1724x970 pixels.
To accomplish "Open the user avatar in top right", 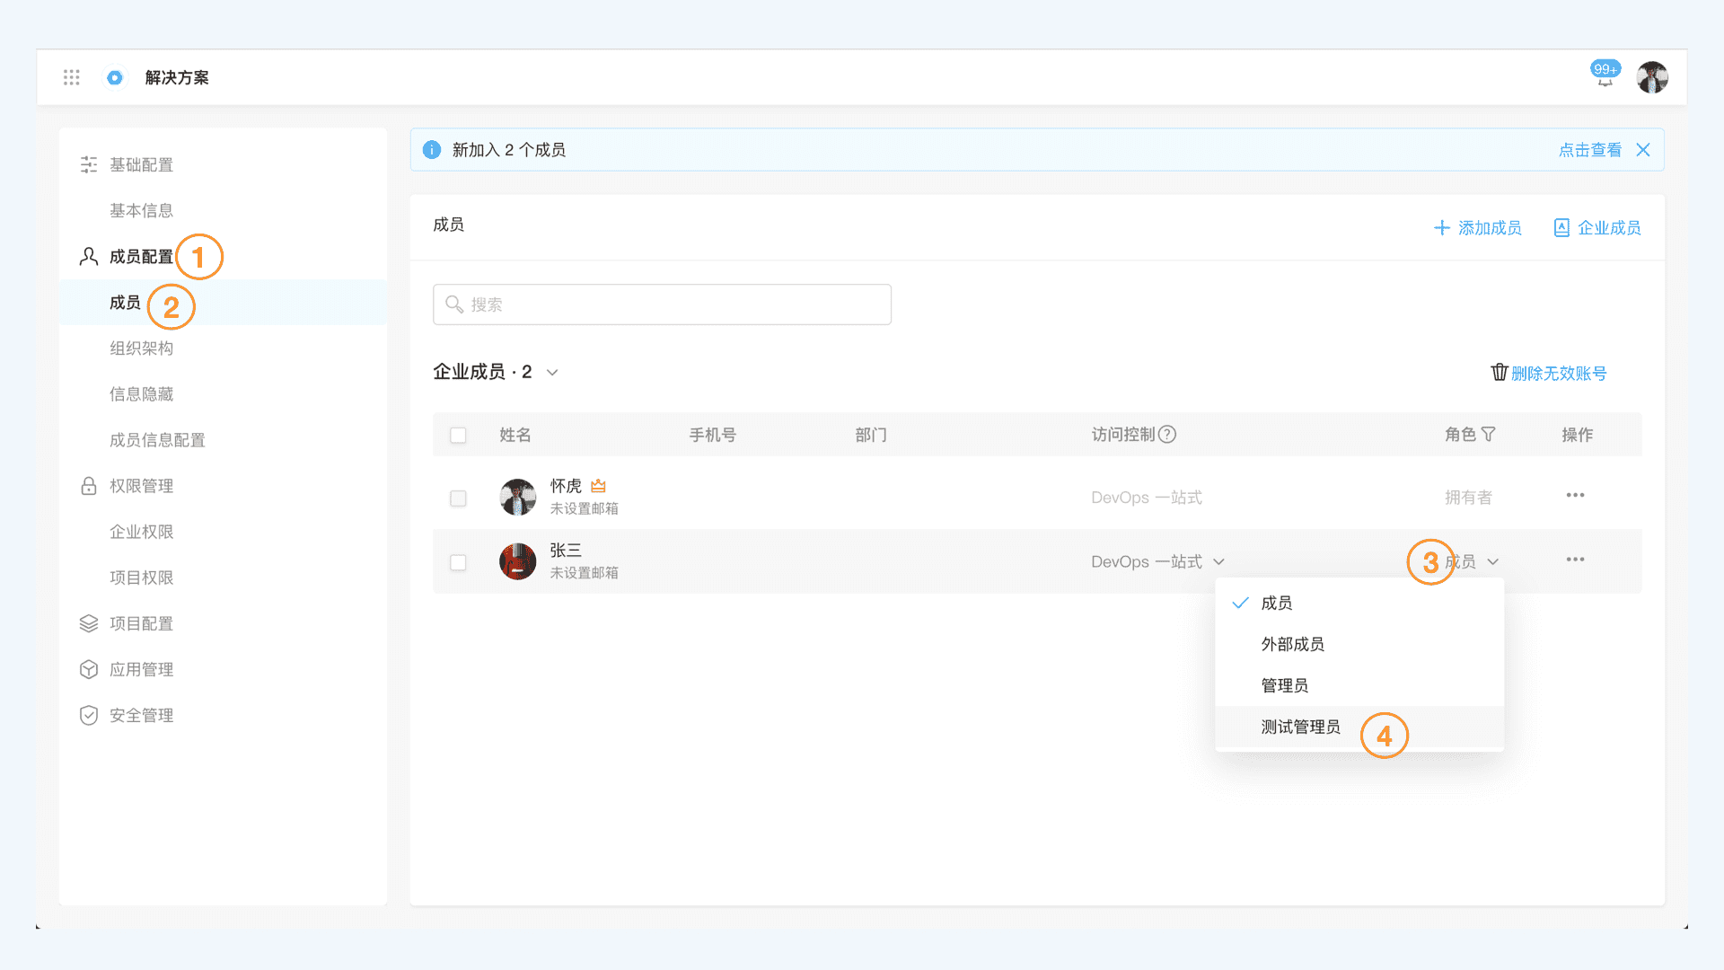I will [1652, 77].
